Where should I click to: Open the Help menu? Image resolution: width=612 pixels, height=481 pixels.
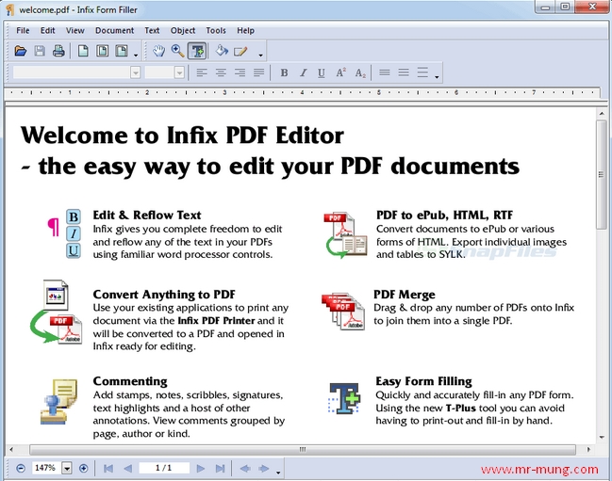pos(245,30)
